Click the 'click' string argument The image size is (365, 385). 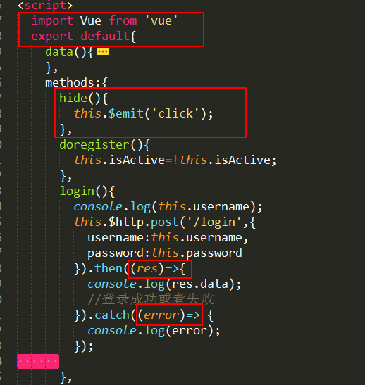175,113
